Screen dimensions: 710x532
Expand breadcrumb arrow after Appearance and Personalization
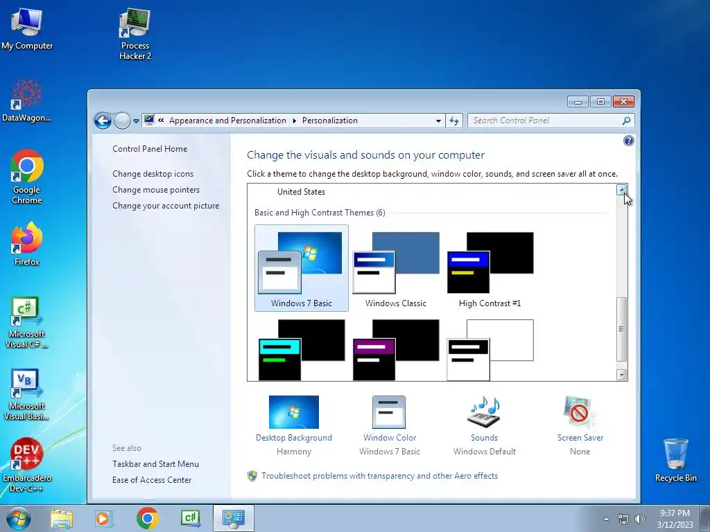pos(294,121)
